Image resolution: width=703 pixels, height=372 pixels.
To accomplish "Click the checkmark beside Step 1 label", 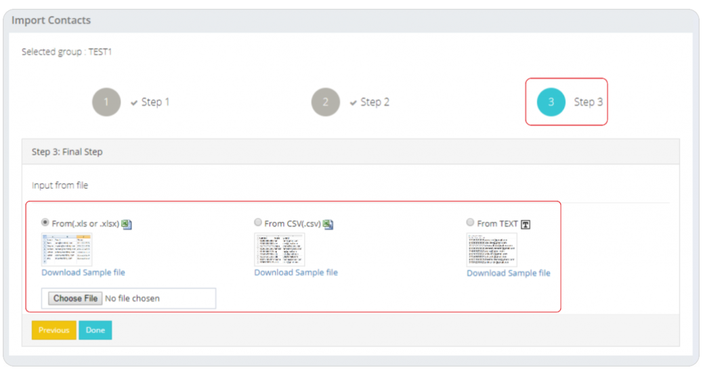I will click(134, 103).
